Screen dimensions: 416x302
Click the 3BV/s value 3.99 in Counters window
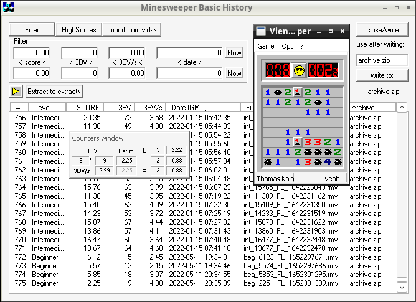[x=104, y=171]
